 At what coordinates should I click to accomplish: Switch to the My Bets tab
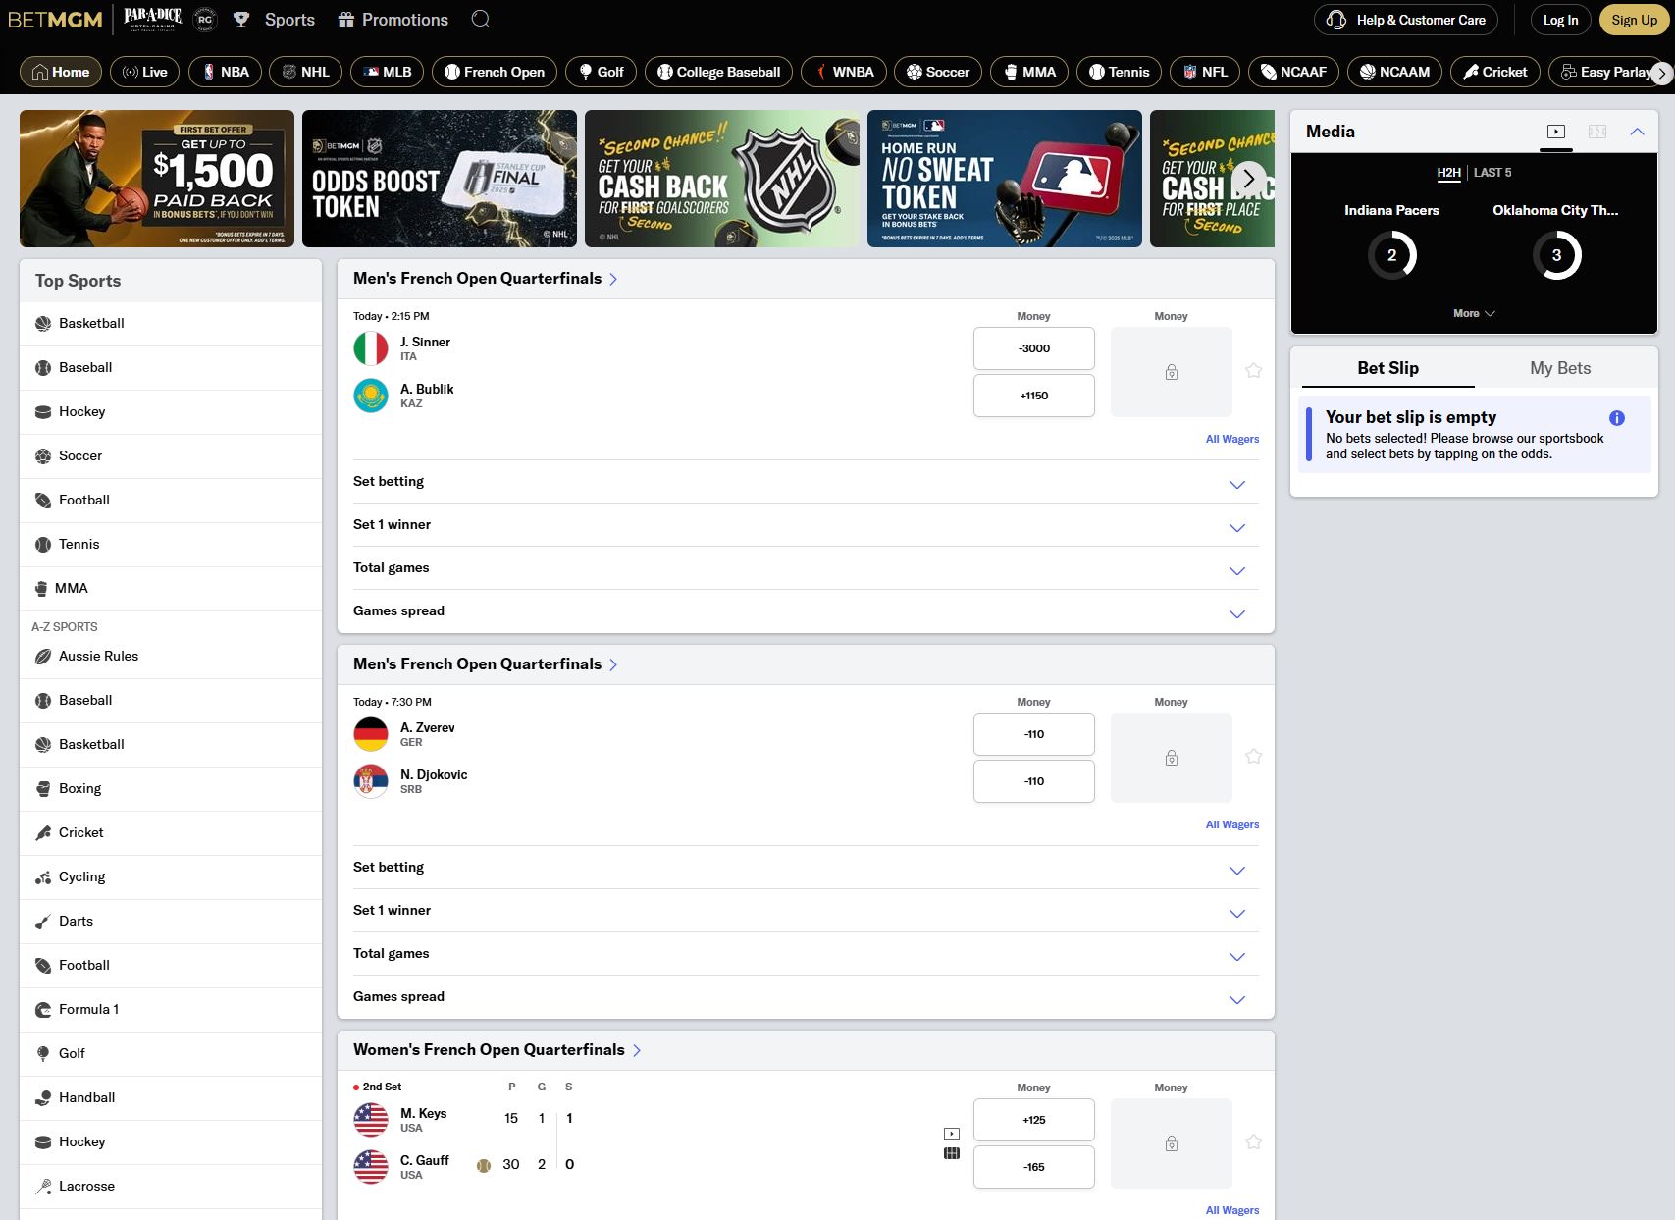click(x=1559, y=367)
